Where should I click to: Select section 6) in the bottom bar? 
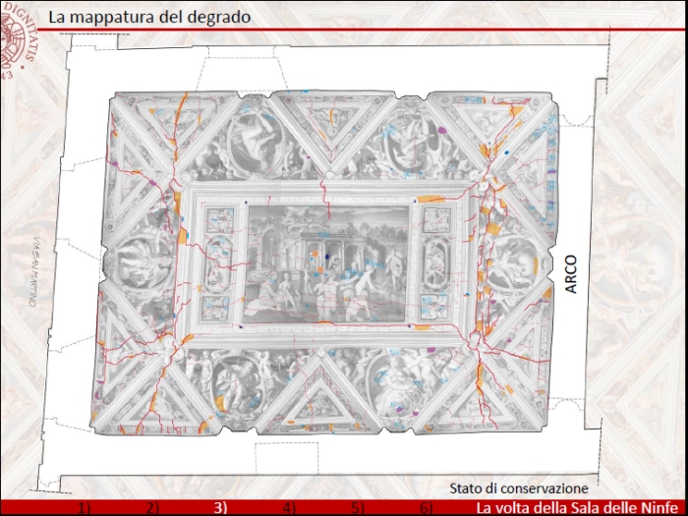coord(426,508)
